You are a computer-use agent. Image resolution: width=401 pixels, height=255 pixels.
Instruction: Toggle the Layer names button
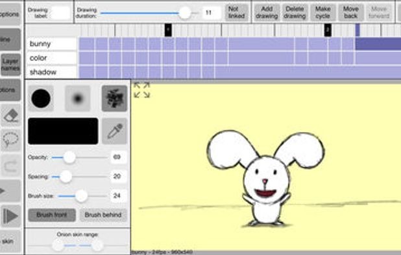(10, 65)
